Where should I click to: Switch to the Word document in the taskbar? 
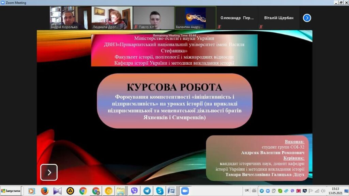(172, 191)
